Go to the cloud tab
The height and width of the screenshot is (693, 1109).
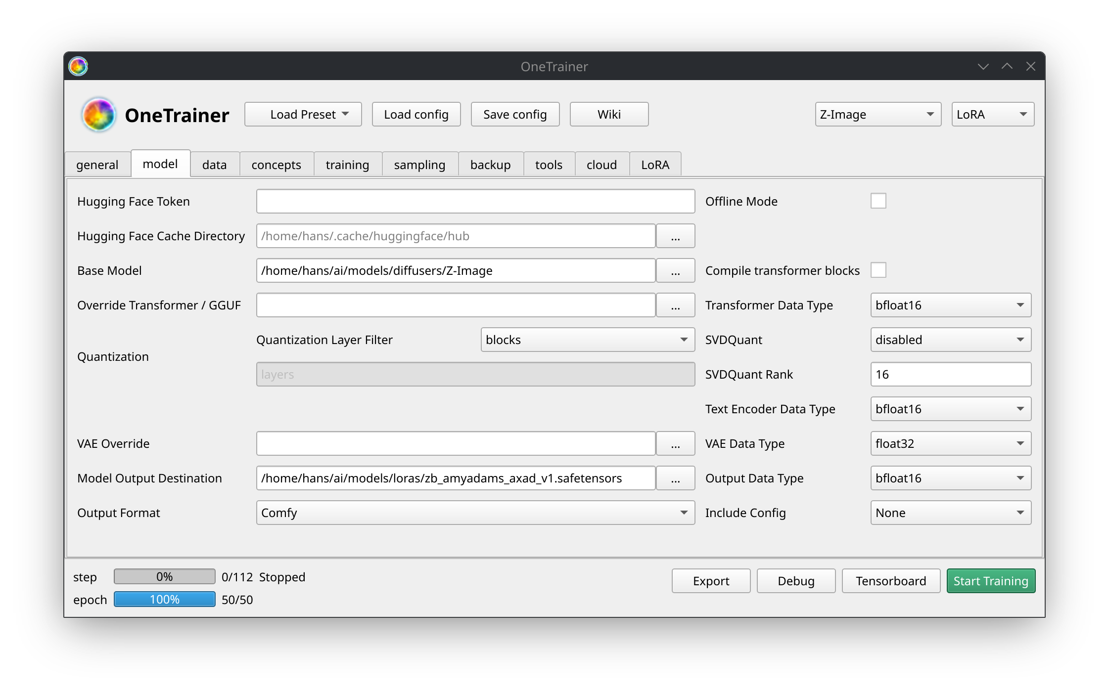(x=602, y=165)
